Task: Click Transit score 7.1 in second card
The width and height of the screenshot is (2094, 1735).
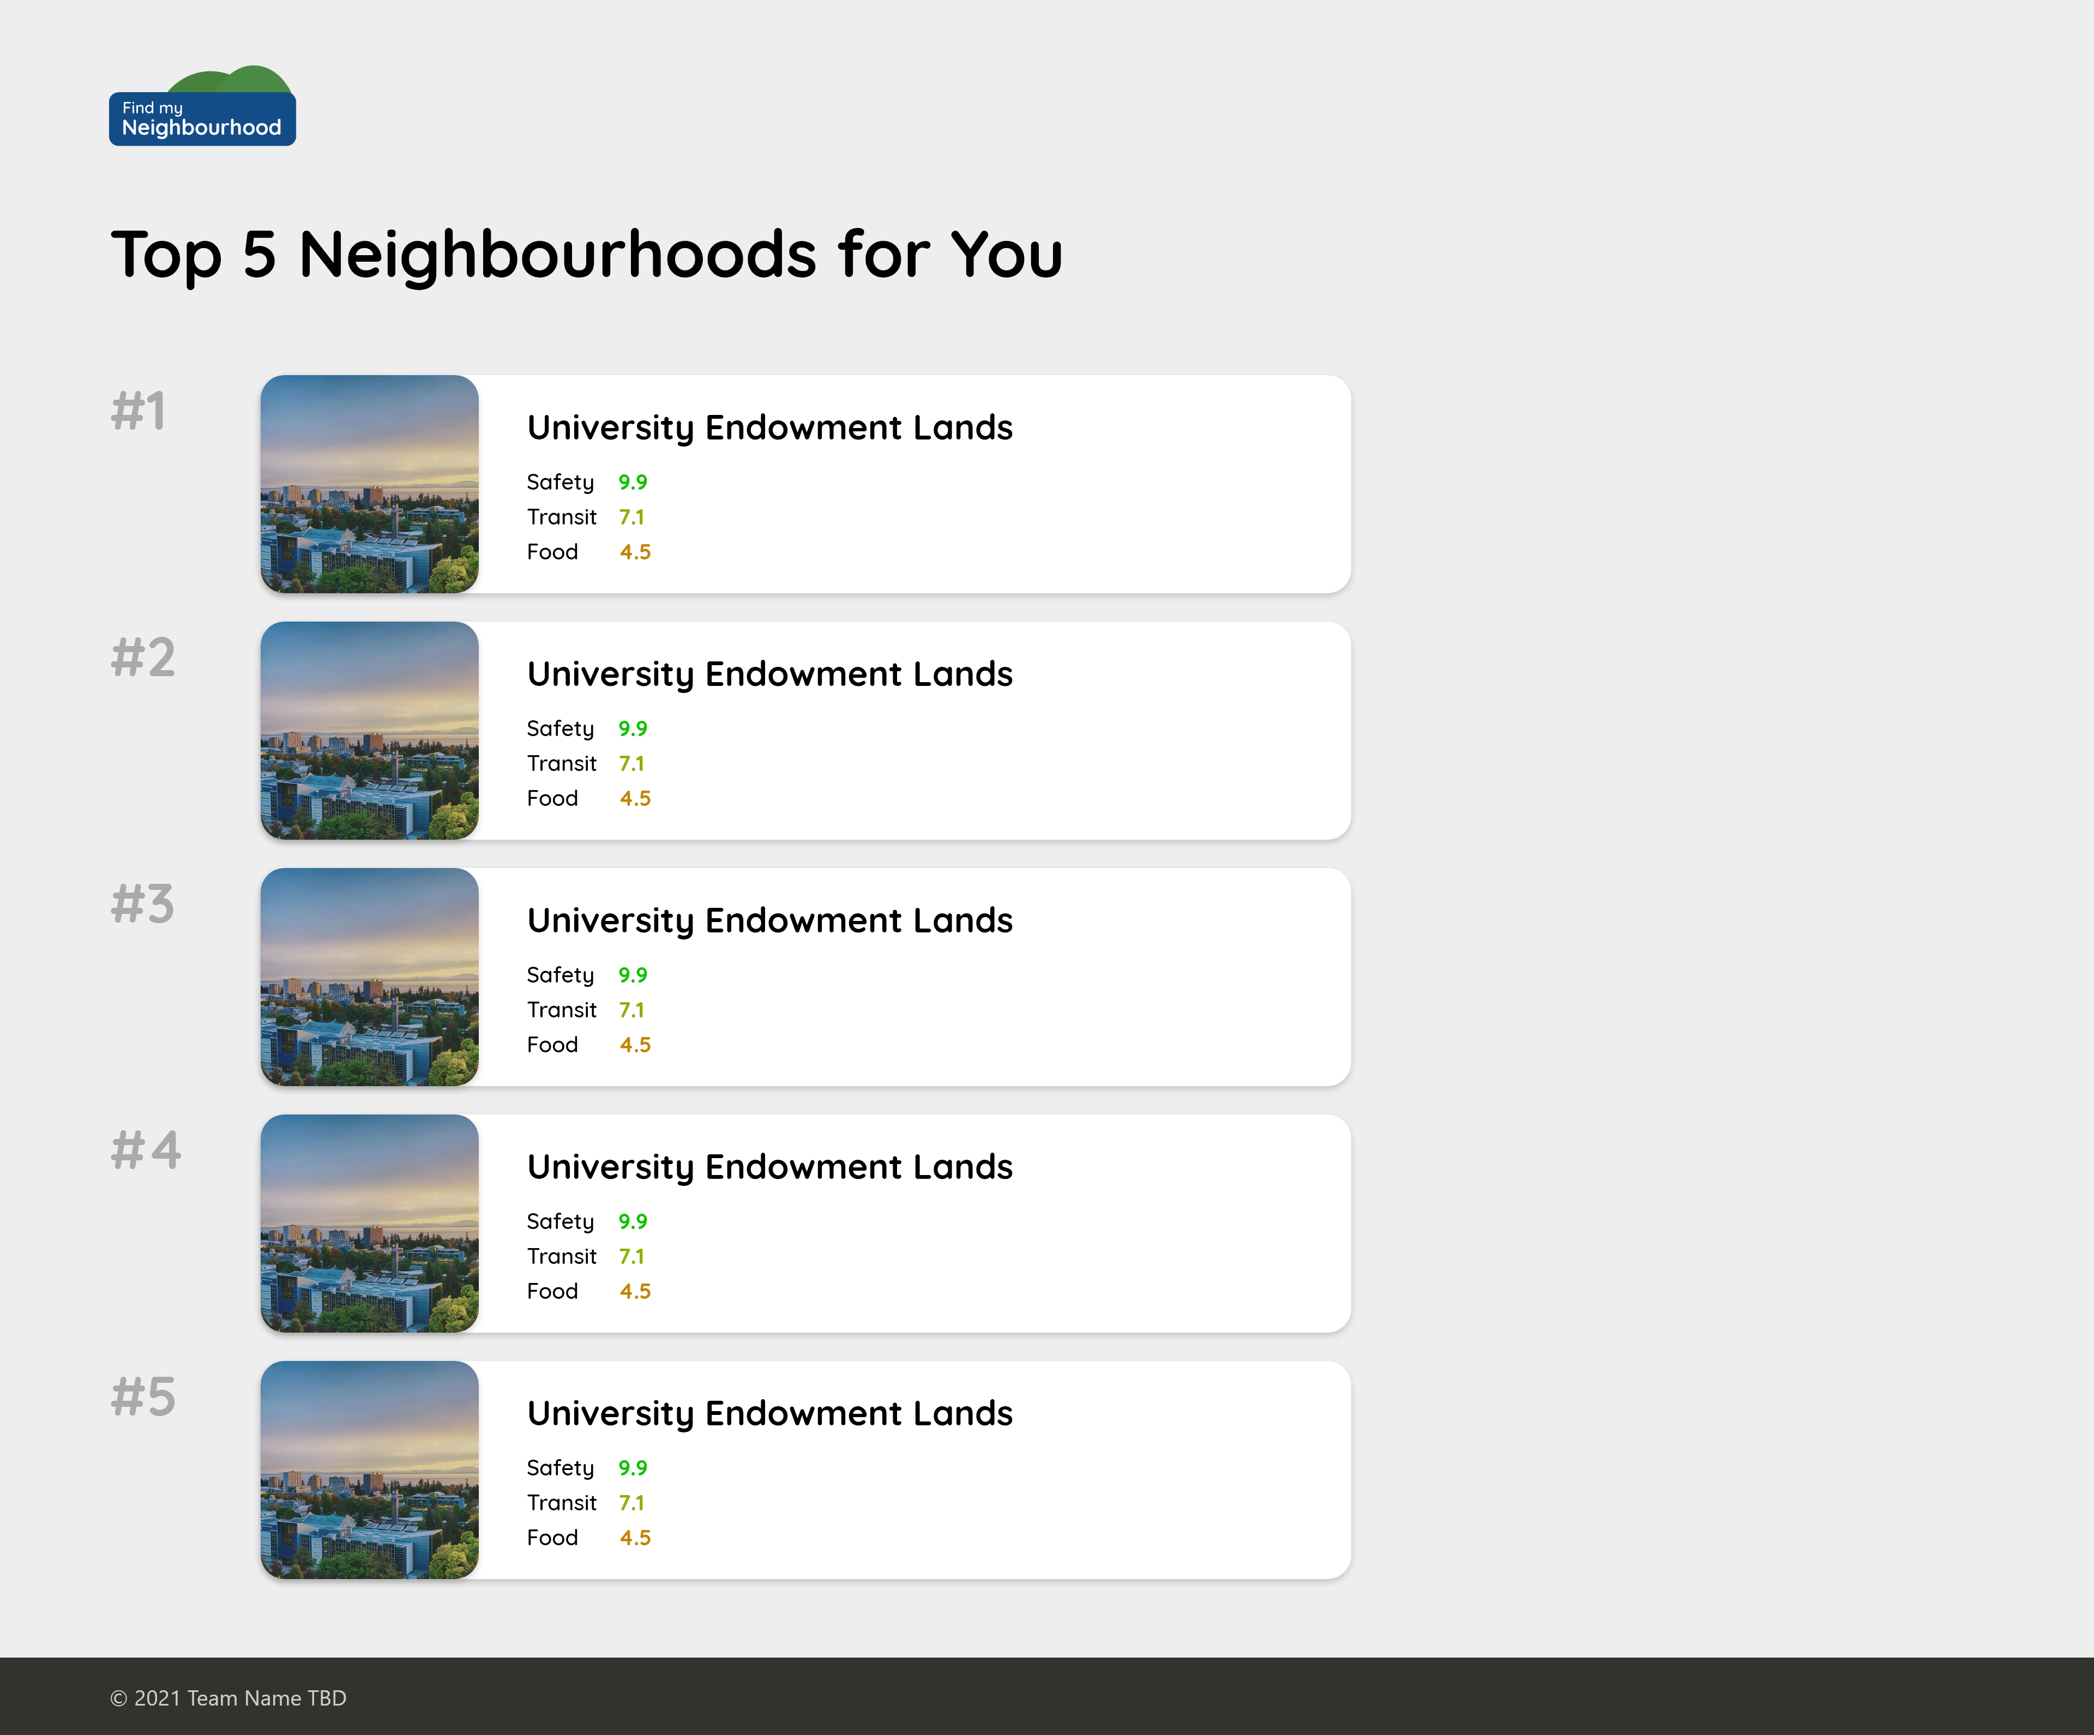Action: pyautogui.click(x=631, y=764)
